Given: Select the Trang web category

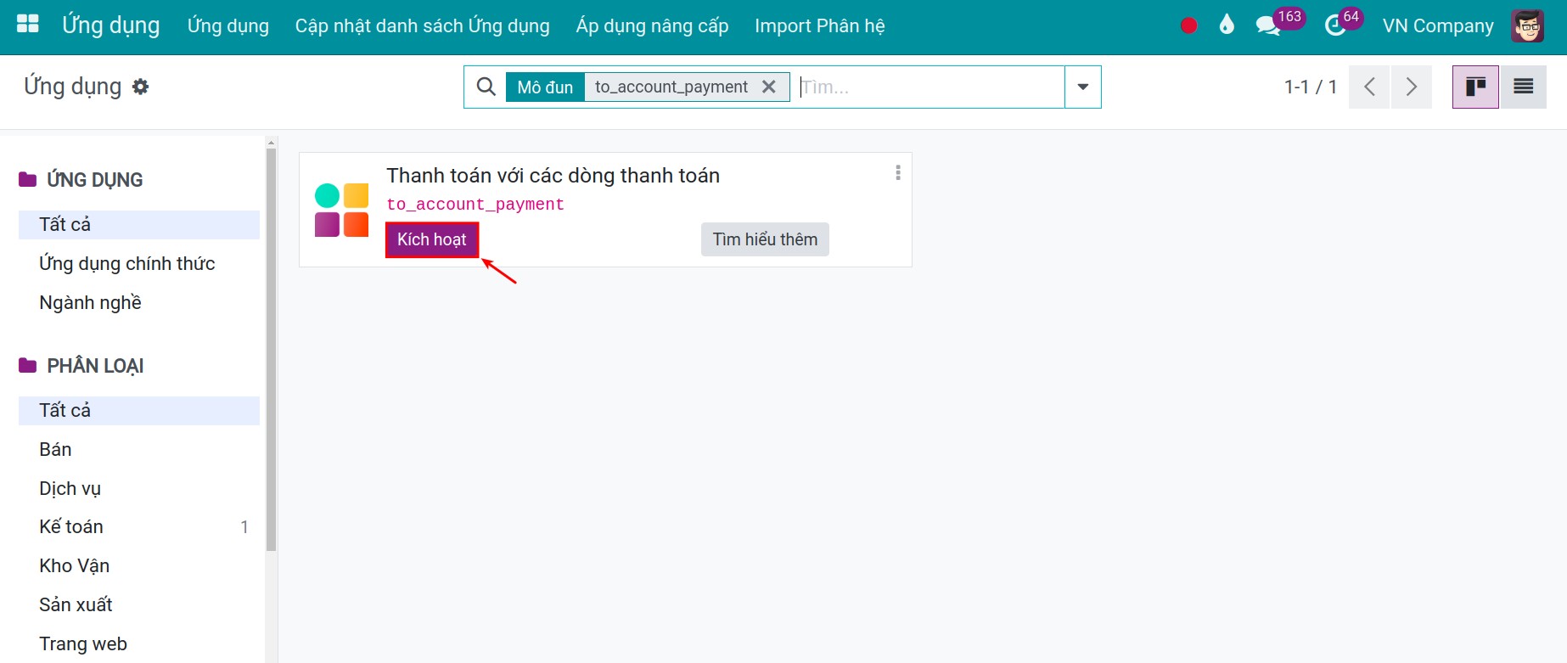Looking at the screenshot, I should pyautogui.click(x=139, y=643).
